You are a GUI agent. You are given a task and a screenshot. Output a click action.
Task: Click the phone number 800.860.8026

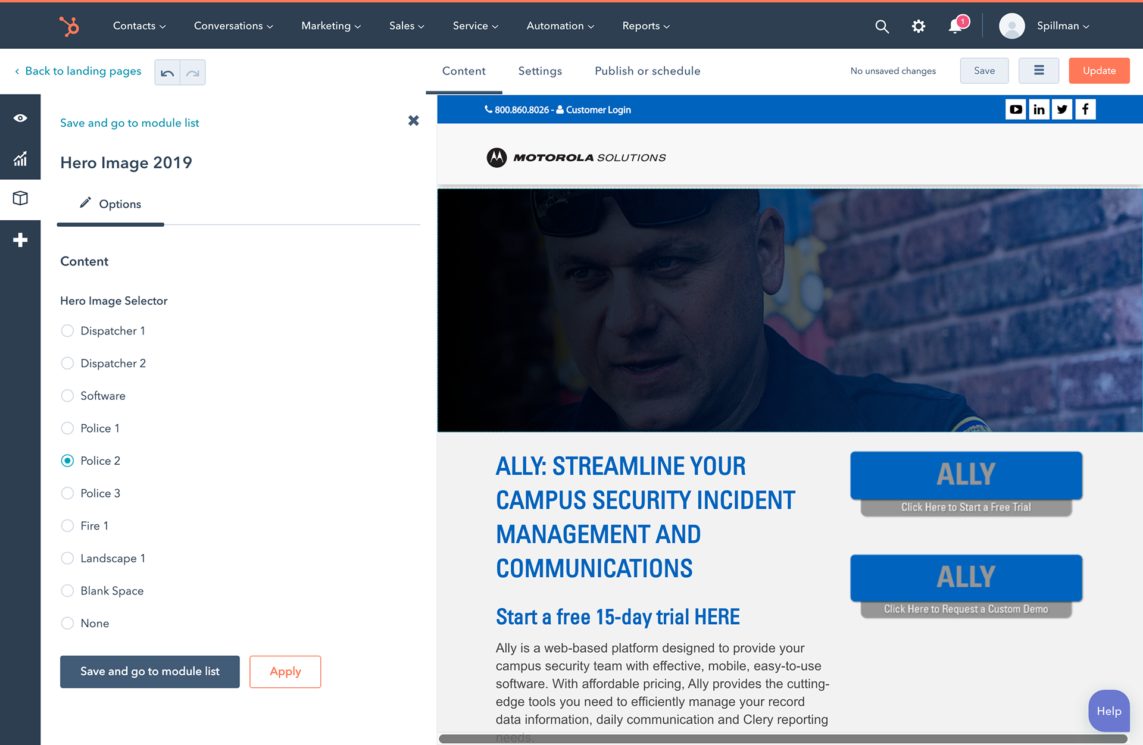click(x=521, y=110)
